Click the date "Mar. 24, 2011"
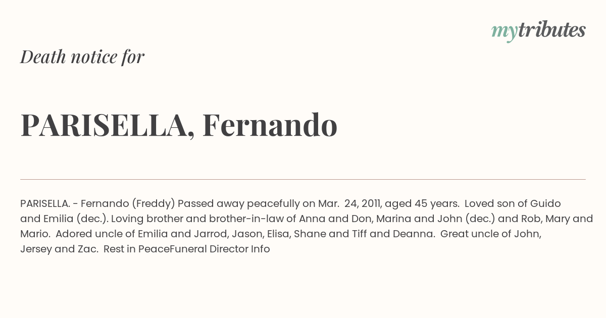 349,203
